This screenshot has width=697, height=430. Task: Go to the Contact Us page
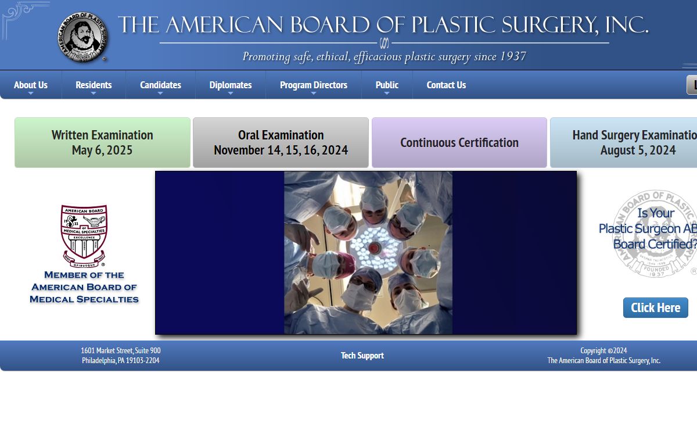click(x=446, y=85)
